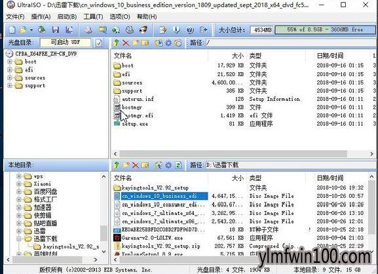Click the New image toolbar icon
The width and height of the screenshot is (378, 274).
point(12,30)
